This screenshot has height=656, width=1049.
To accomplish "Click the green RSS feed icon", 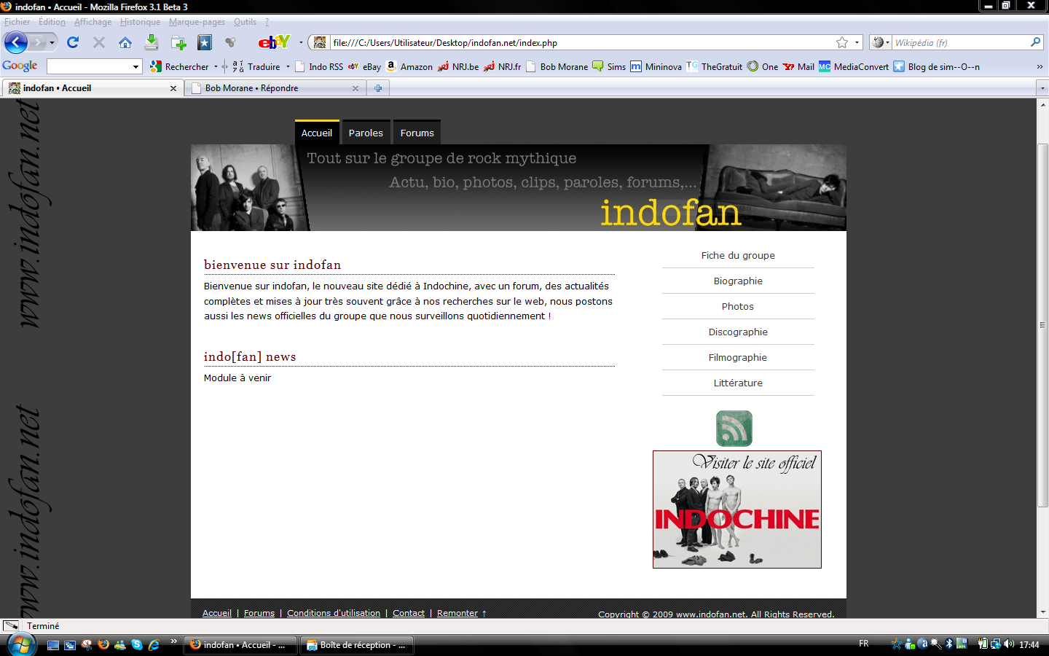I will pyautogui.click(x=734, y=429).
